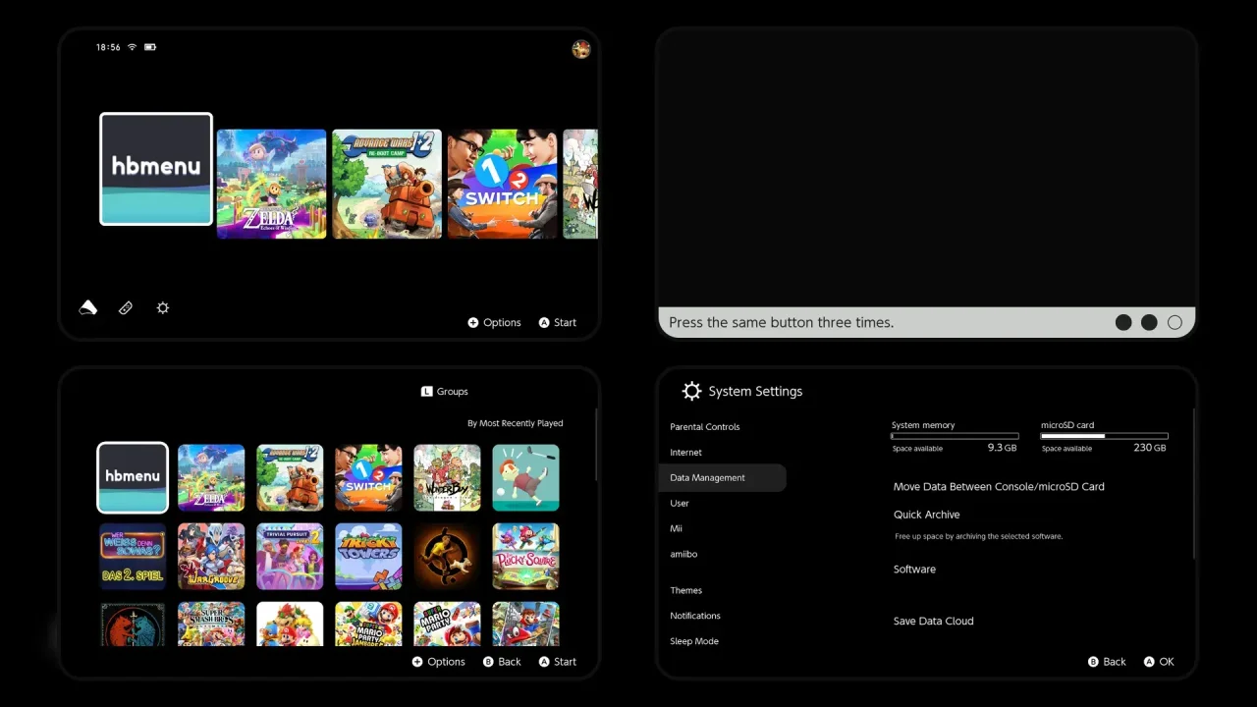Open Save Data Cloud
The width and height of the screenshot is (1257, 707).
[x=934, y=622]
